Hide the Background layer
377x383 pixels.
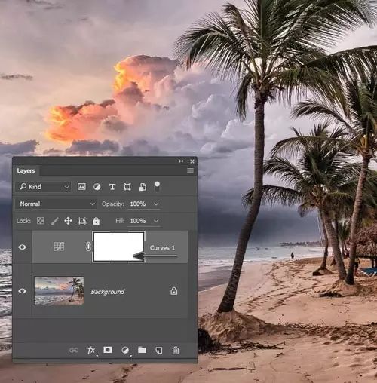click(x=23, y=291)
